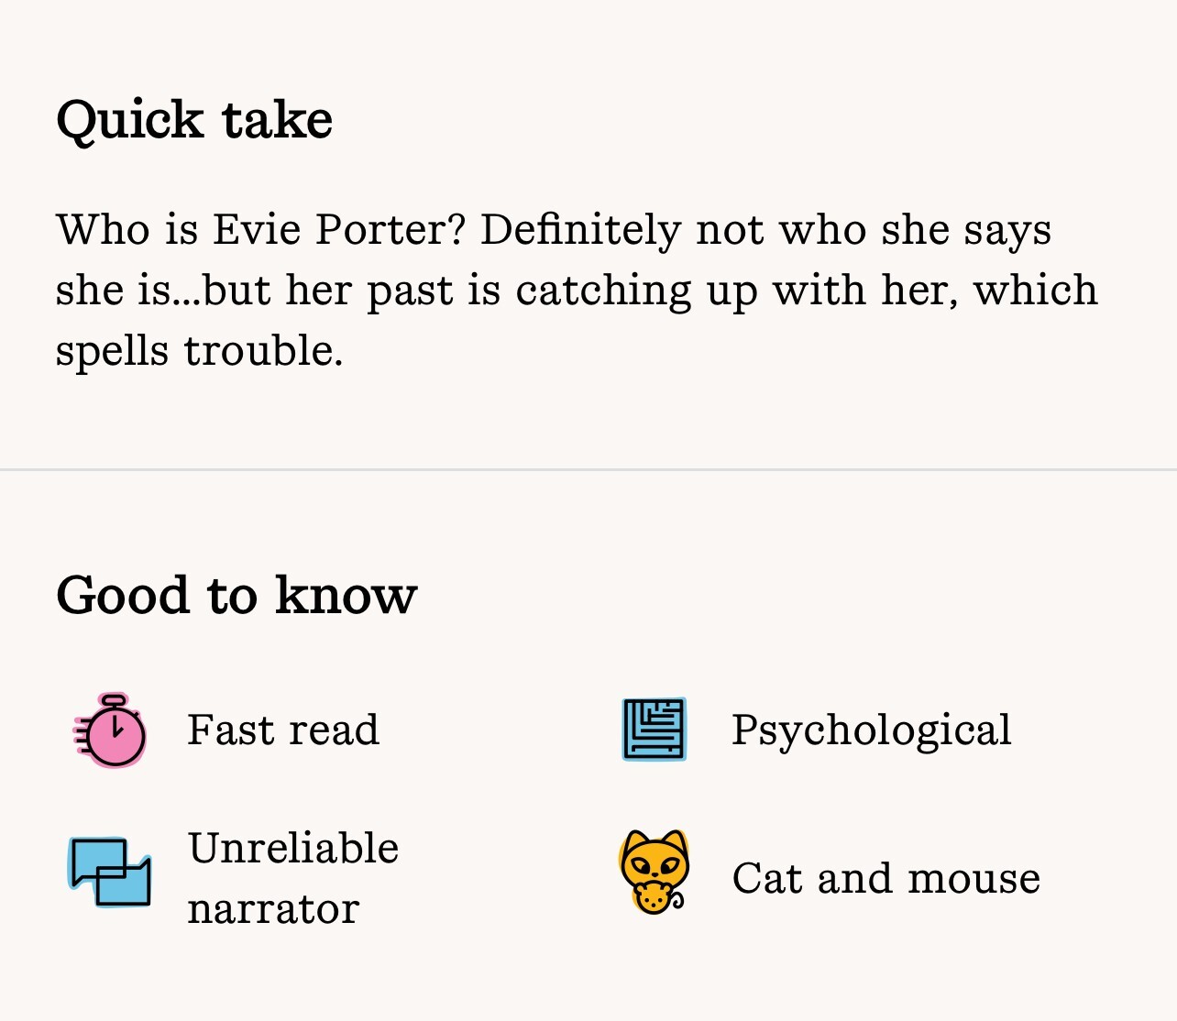
Task: Click the word "Definitely" in the summary
Action: (580, 231)
